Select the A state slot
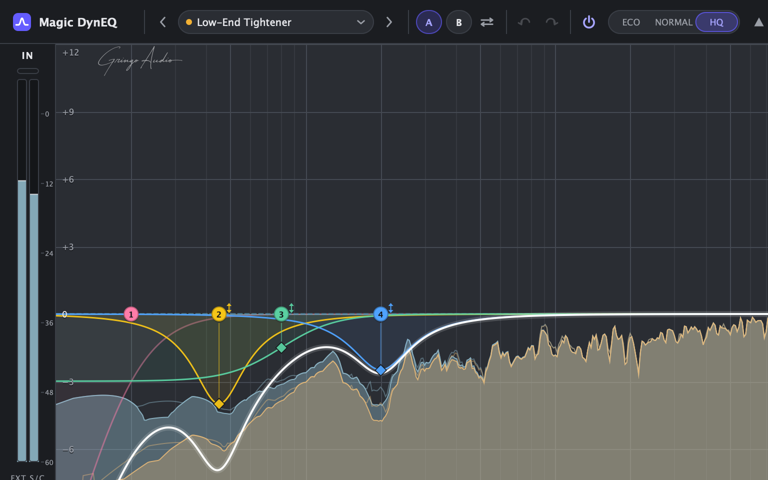This screenshot has height=480, width=768. tap(428, 22)
